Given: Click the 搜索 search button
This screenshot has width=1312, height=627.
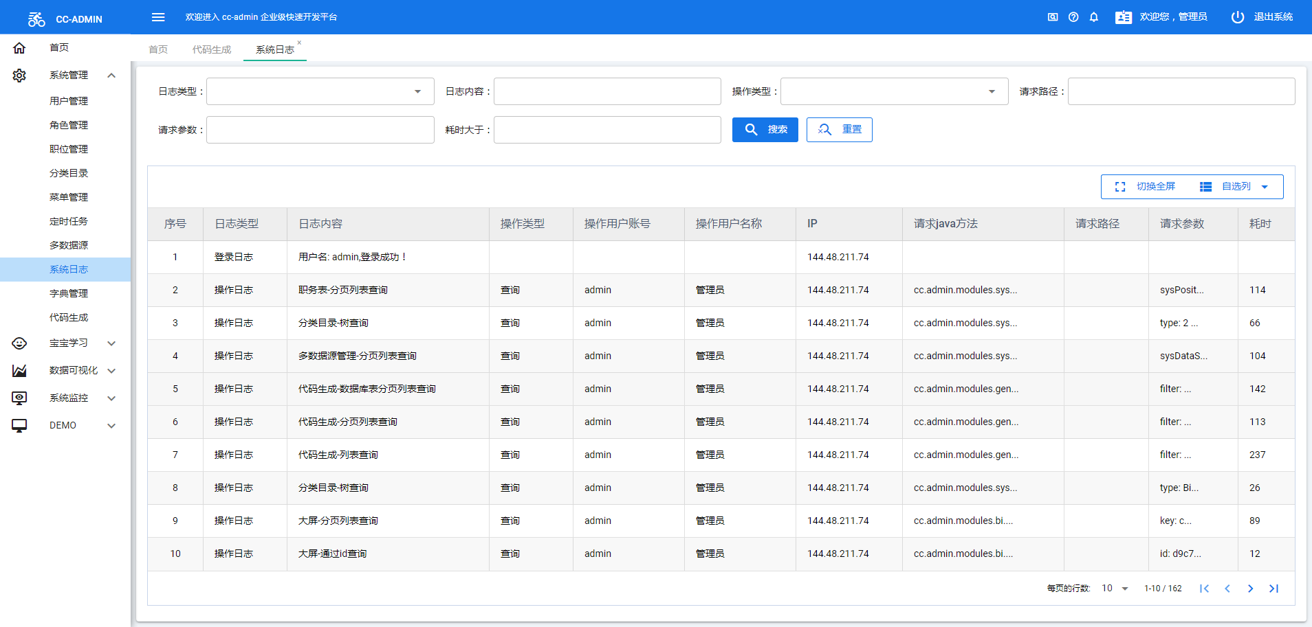Looking at the screenshot, I should (x=765, y=130).
